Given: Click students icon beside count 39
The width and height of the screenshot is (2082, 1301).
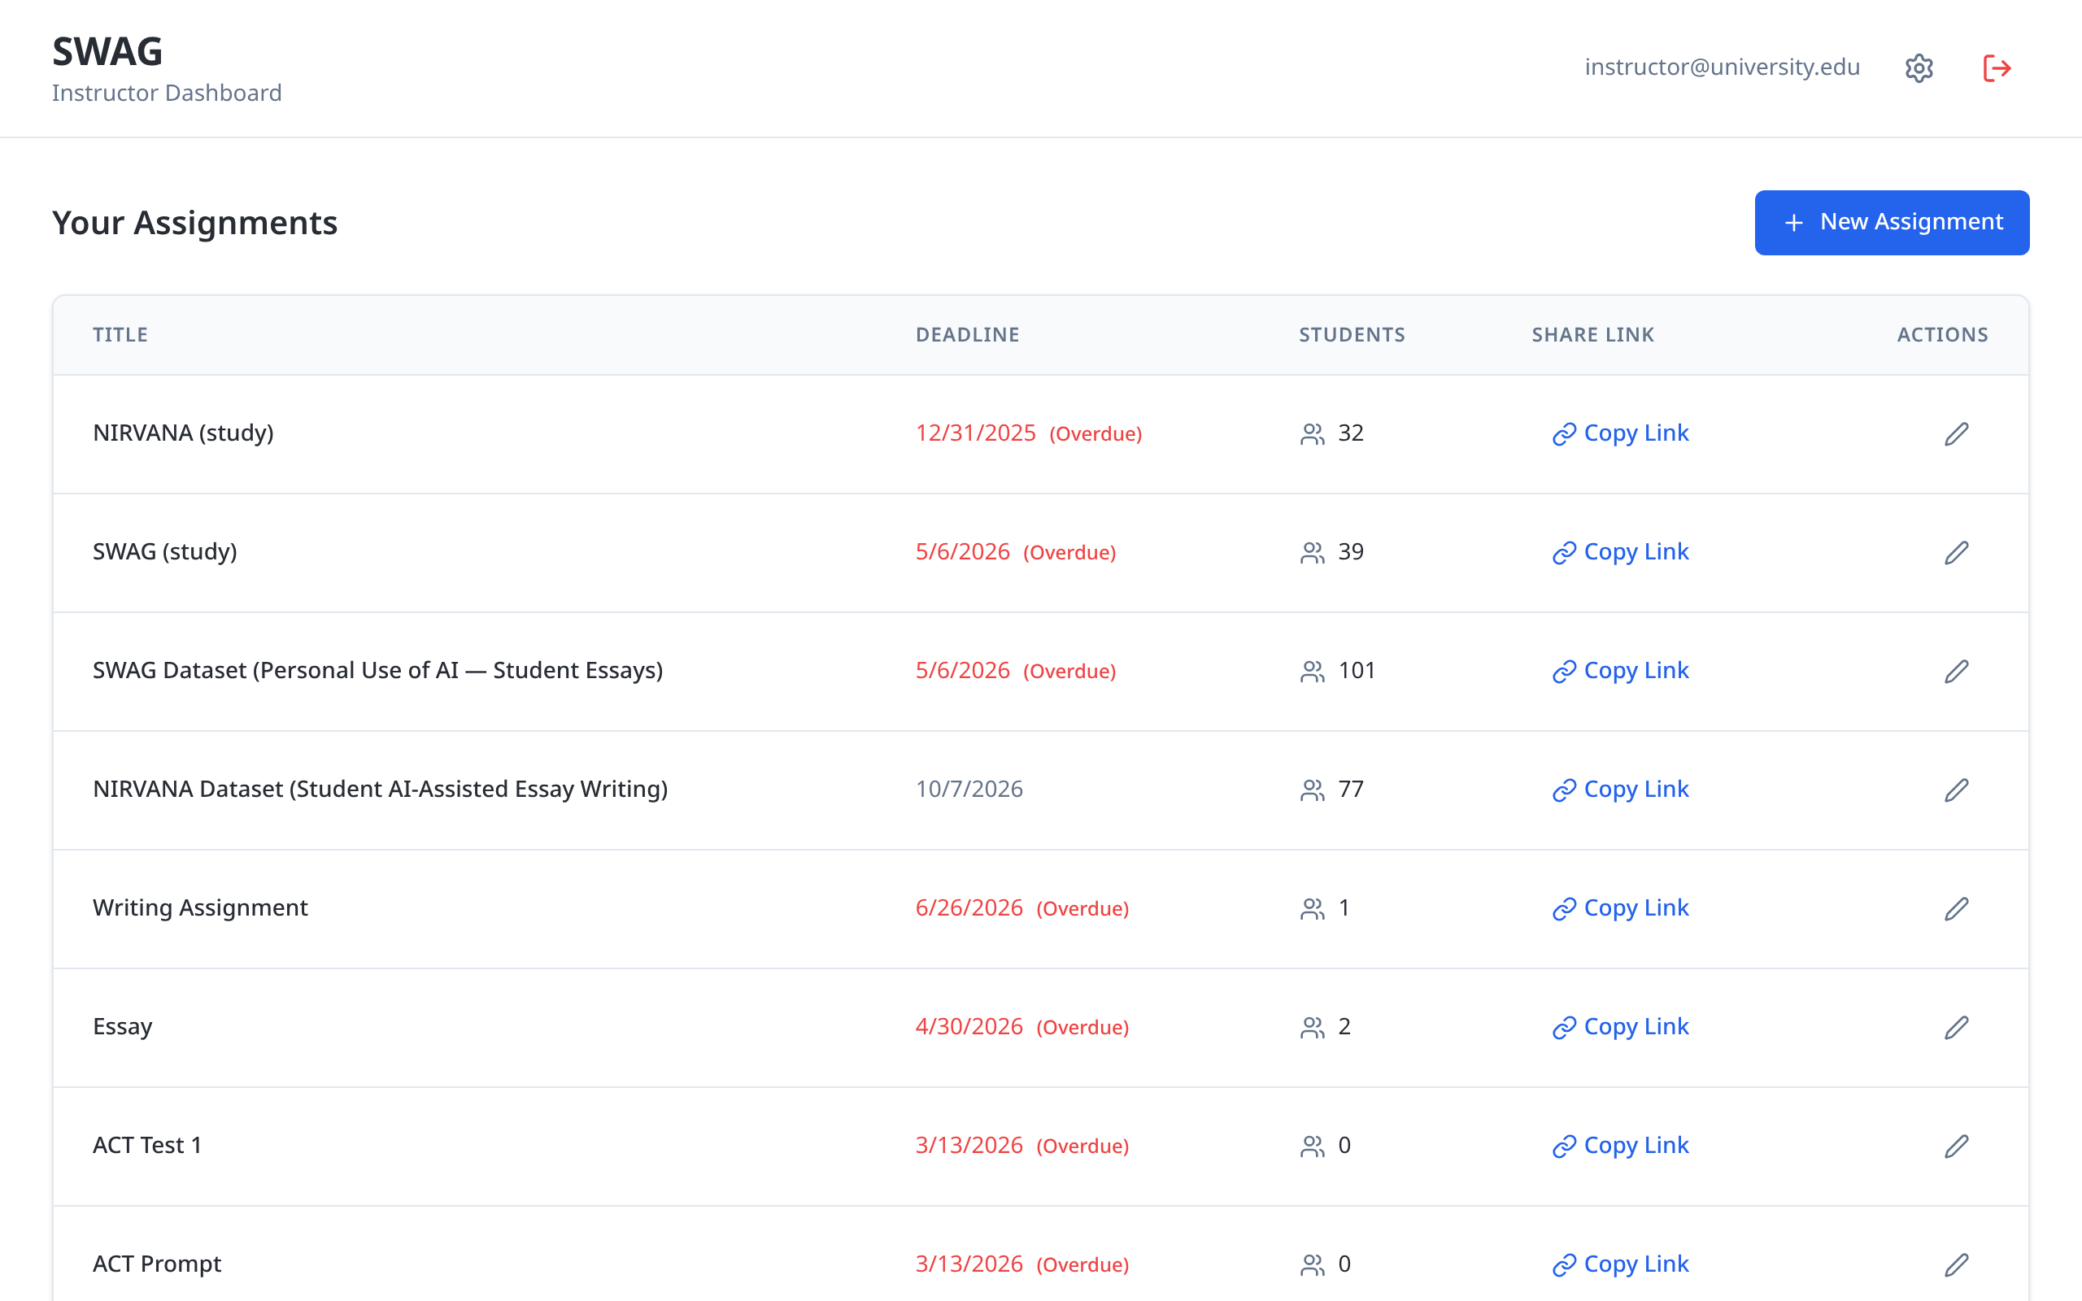Looking at the screenshot, I should pos(1312,552).
